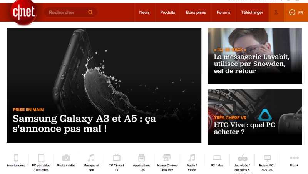Click the search magnifier icon
This screenshot has height=174, width=308.
[x=90, y=12]
